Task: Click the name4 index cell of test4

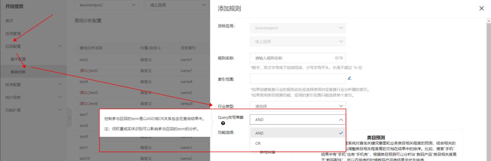Action: [x=186, y=82]
